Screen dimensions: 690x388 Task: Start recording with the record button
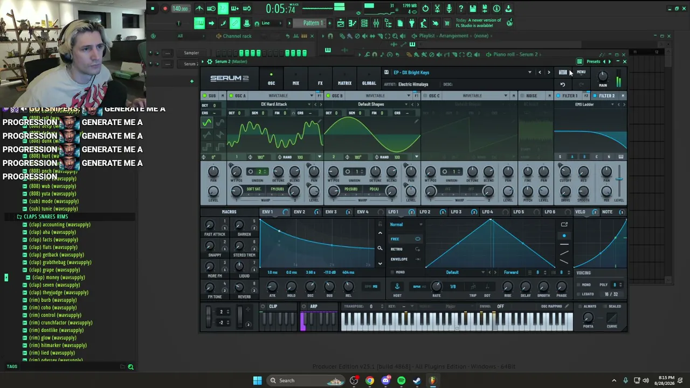pos(165,9)
